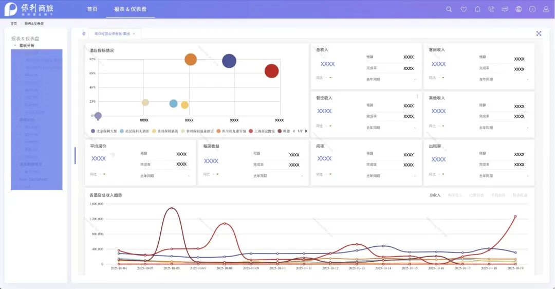Click 出租率 card title
This screenshot has height=289, width=555.
pyautogui.click(x=435, y=146)
